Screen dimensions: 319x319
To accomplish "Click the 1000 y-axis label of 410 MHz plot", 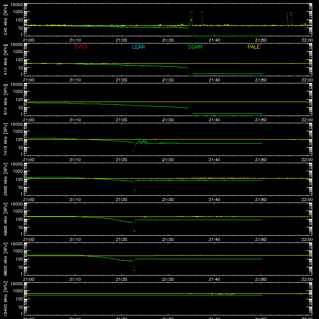I will pyautogui.click(x=18, y=52).
